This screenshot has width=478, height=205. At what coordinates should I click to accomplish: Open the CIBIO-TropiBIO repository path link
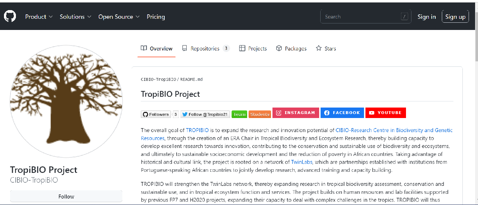point(158,79)
